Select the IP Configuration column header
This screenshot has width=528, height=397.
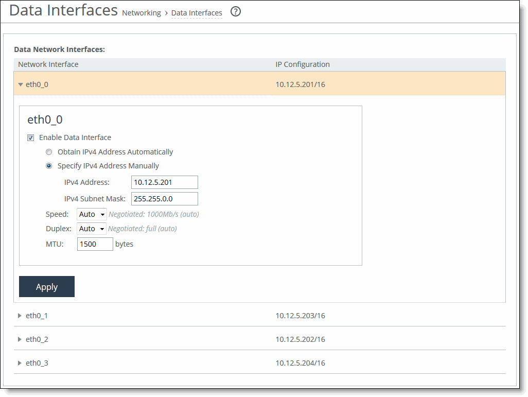(302, 64)
